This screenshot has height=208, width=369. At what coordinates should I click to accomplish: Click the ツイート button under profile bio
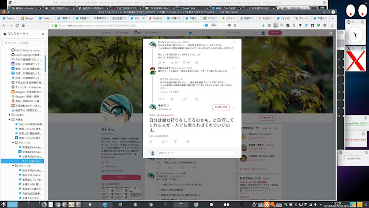(x=121, y=177)
